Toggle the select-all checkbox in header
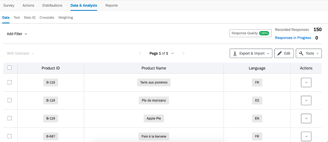The image size is (328, 142). [9, 68]
